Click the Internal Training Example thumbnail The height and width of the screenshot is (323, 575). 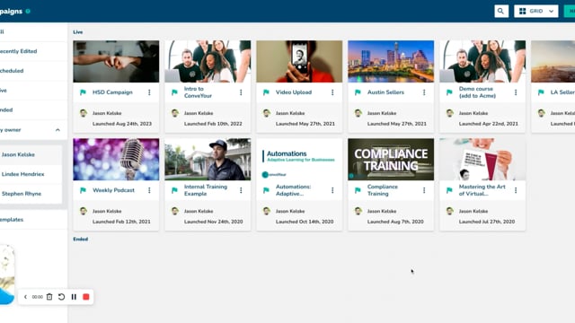coord(208,160)
